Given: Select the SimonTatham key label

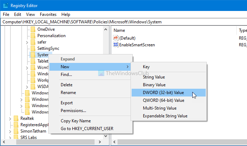Looking at the screenshot, I should [33, 131].
